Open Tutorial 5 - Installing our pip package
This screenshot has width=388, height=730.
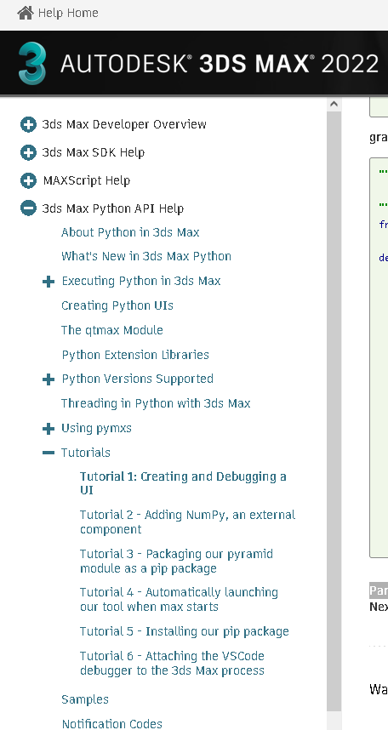pyautogui.click(x=185, y=631)
